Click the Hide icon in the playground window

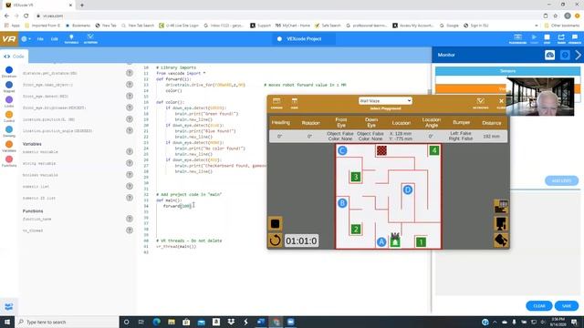click(294, 103)
